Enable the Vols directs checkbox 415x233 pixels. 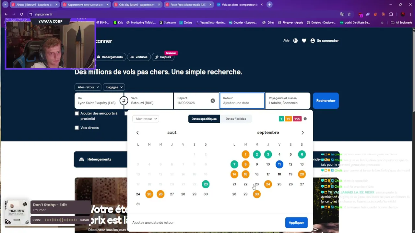point(77,128)
